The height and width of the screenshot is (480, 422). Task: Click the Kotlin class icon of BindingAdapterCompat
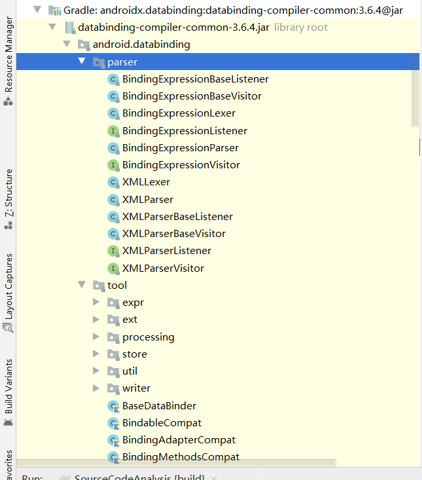pos(113,441)
